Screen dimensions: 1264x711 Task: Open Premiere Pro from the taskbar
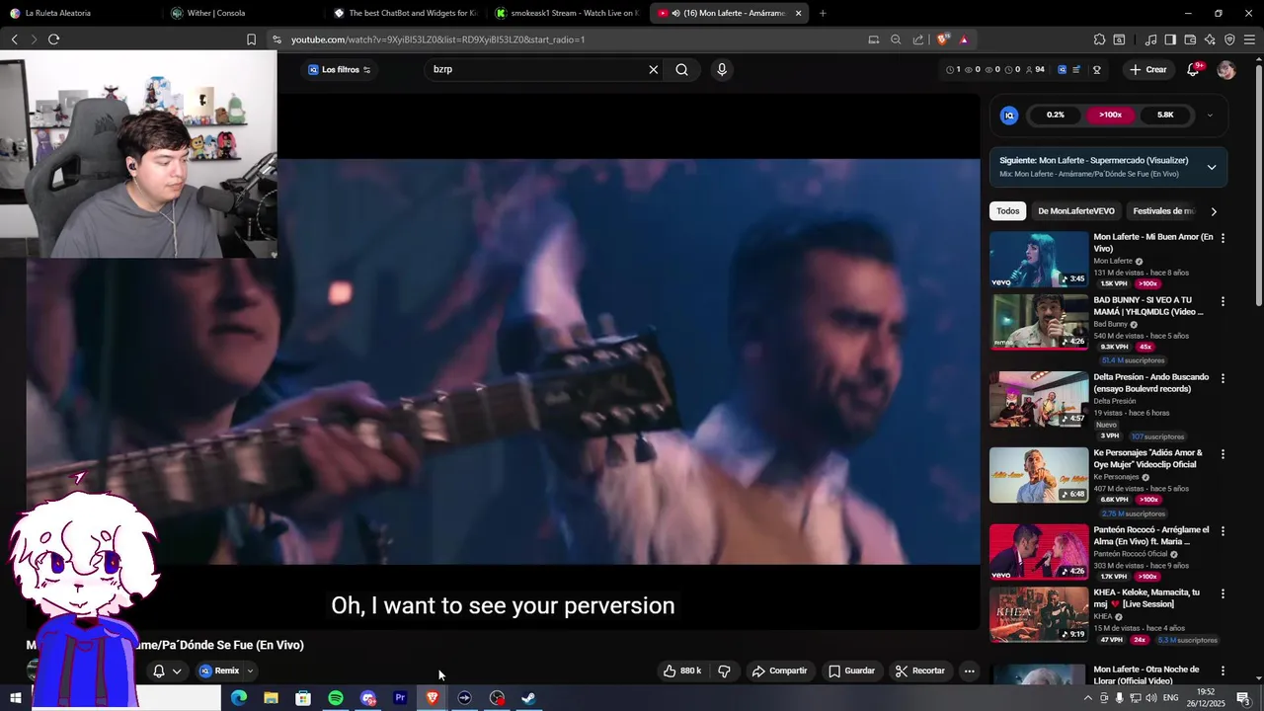click(400, 698)
